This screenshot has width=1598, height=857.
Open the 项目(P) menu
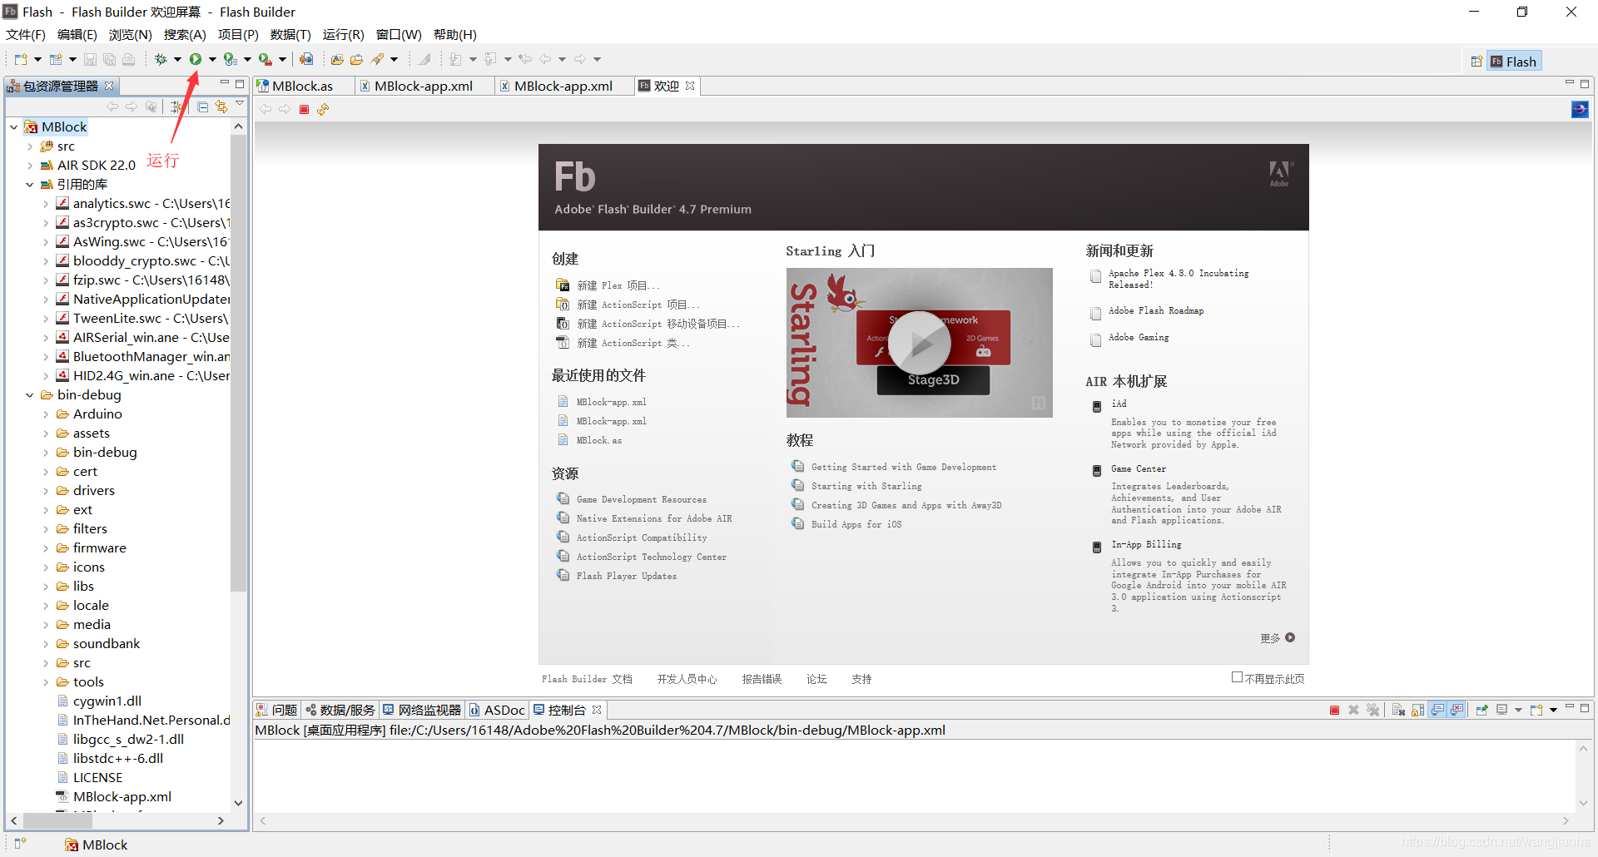click(238, 34)
